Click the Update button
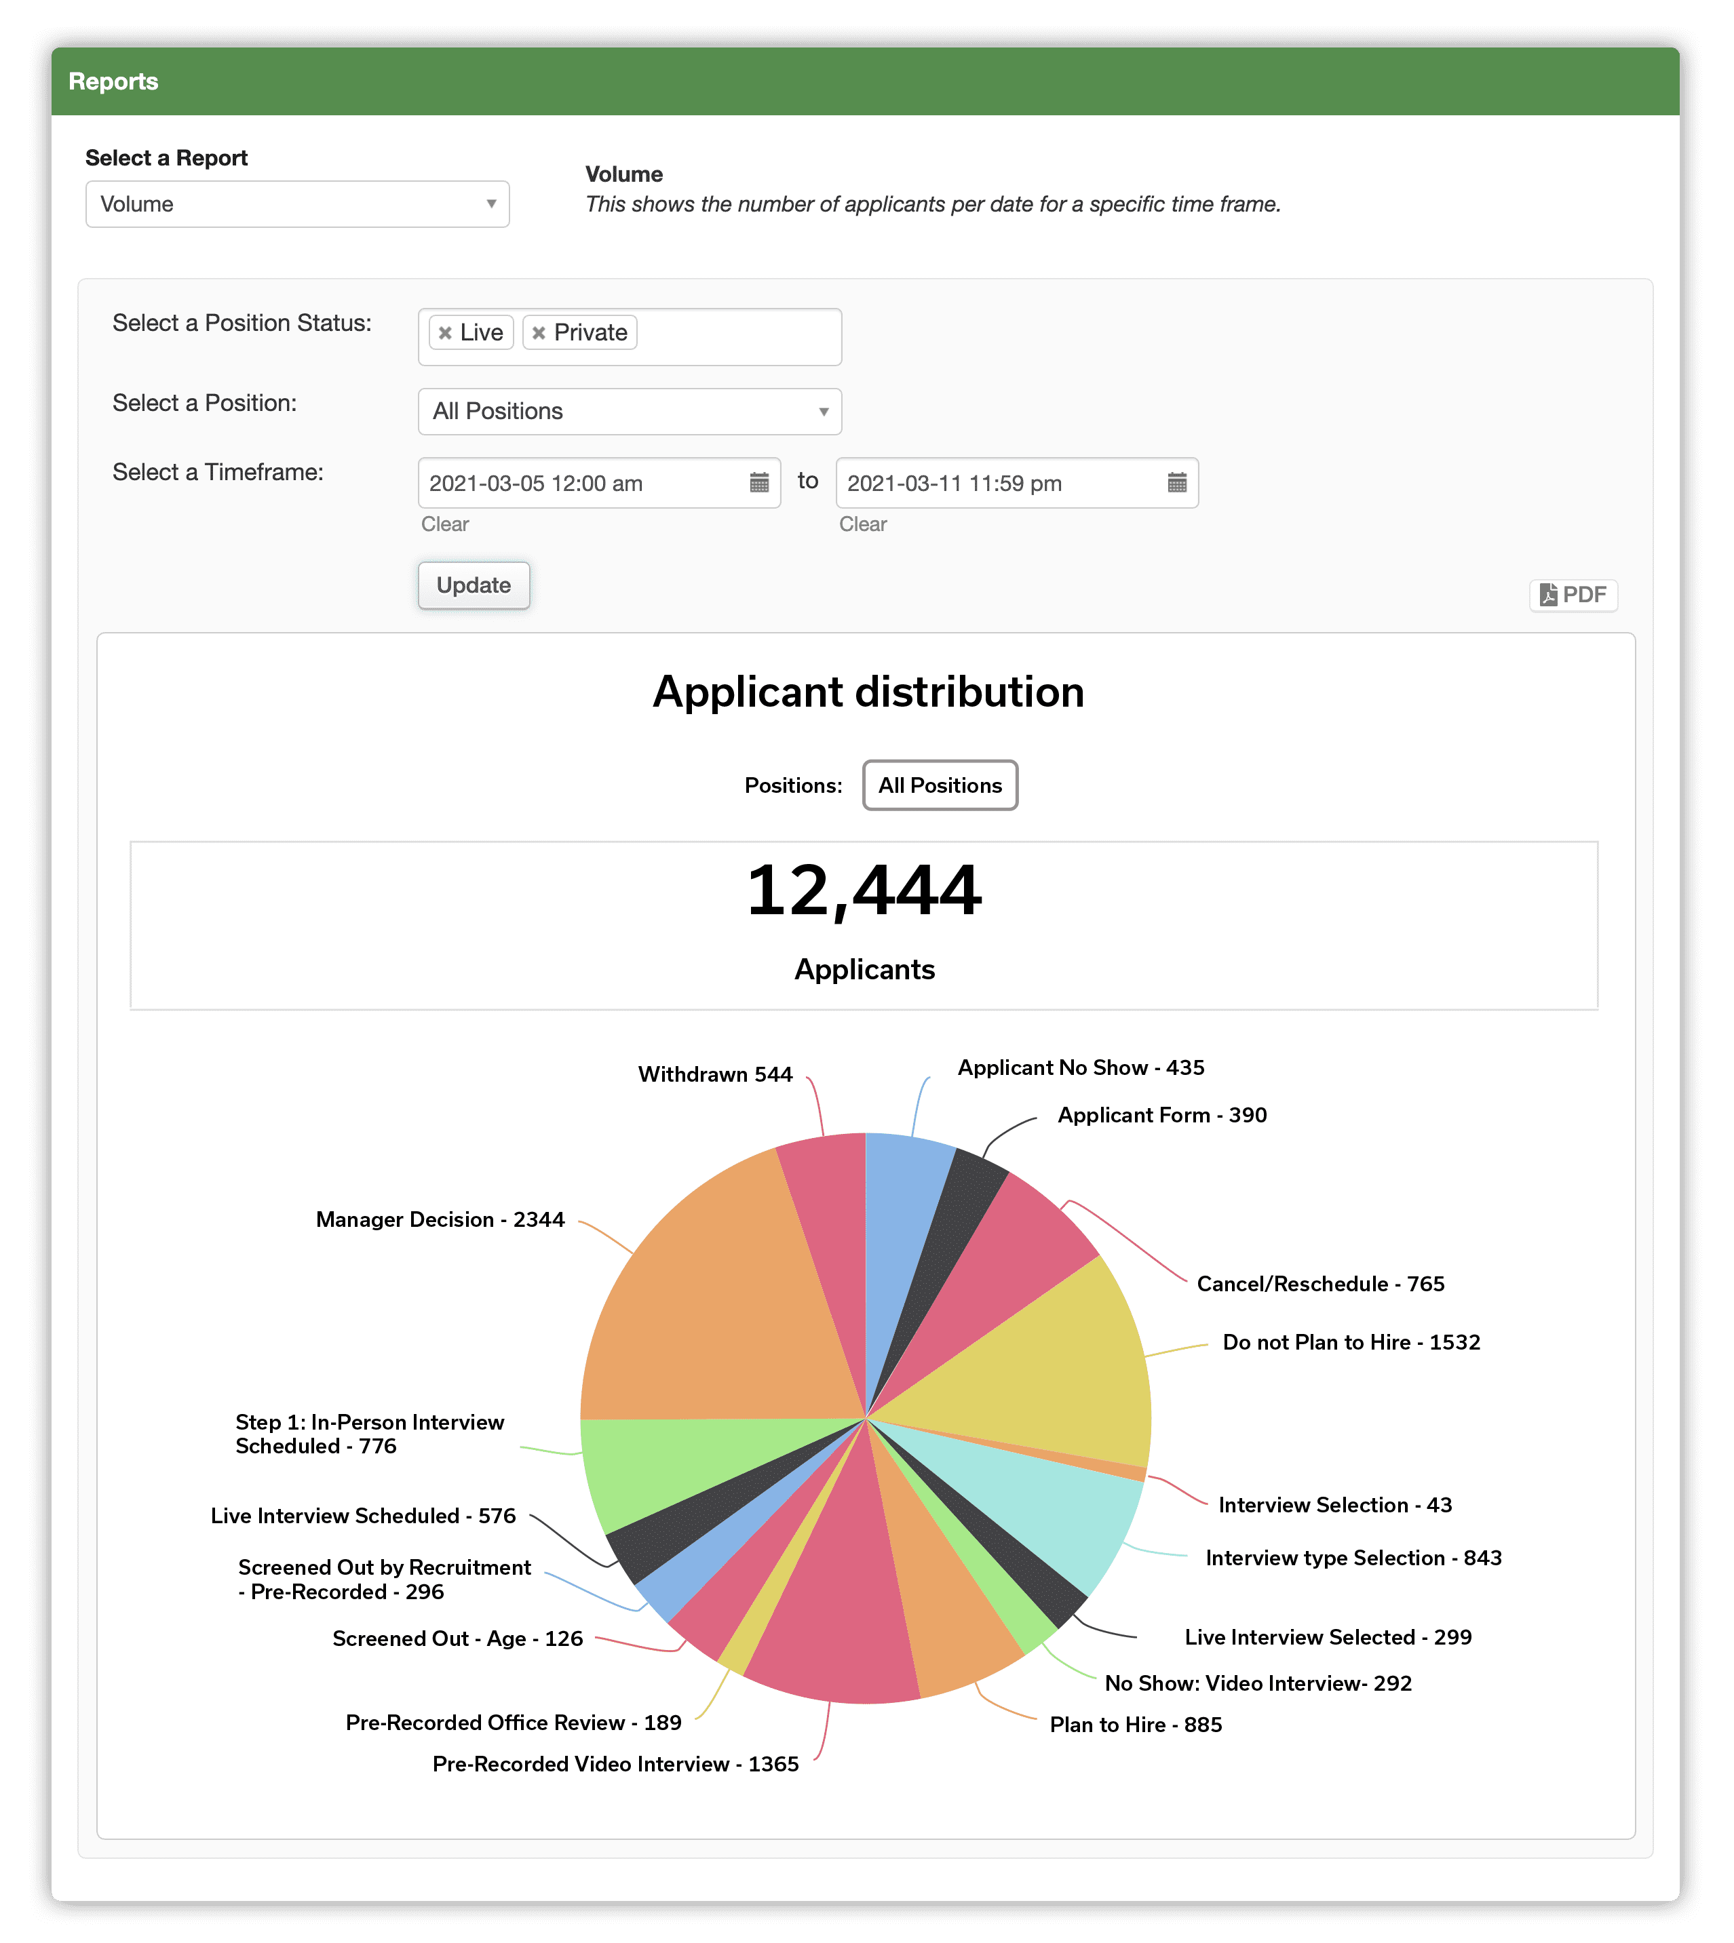Image resolution: width=1734 pixels, height=1943 pixels. (x=474, y=585)
